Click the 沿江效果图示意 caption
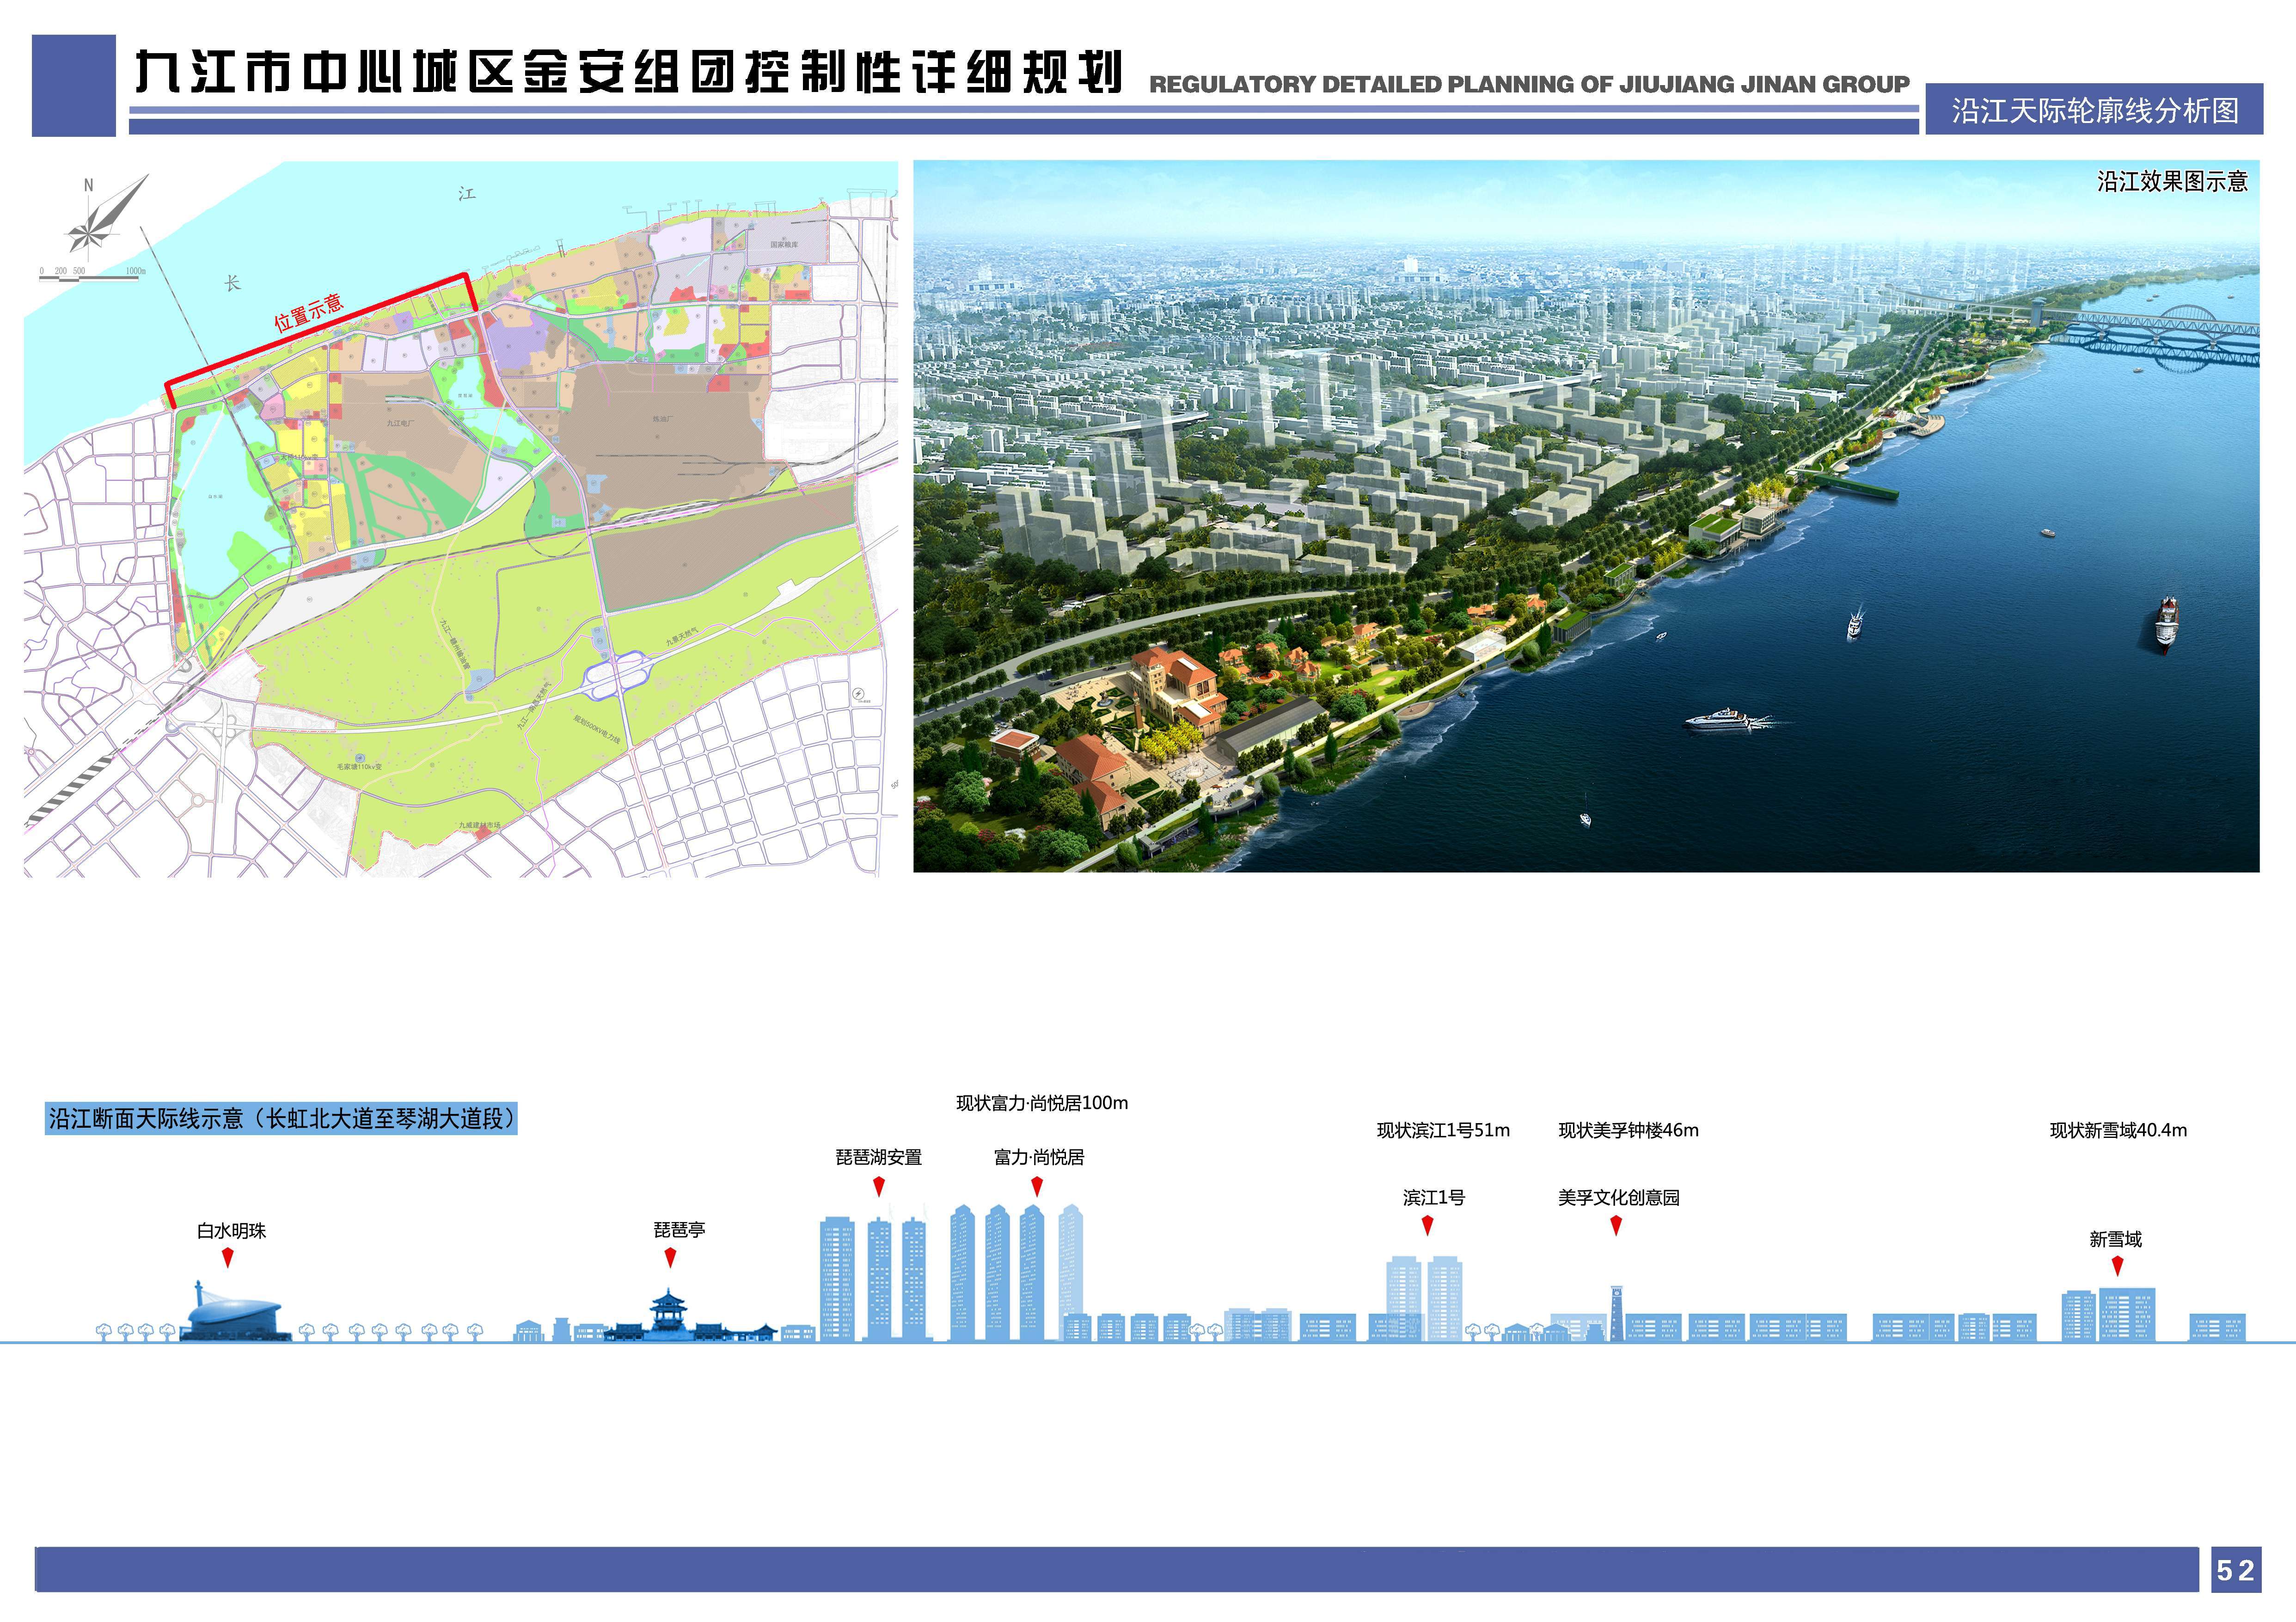 pos(2172,181)
